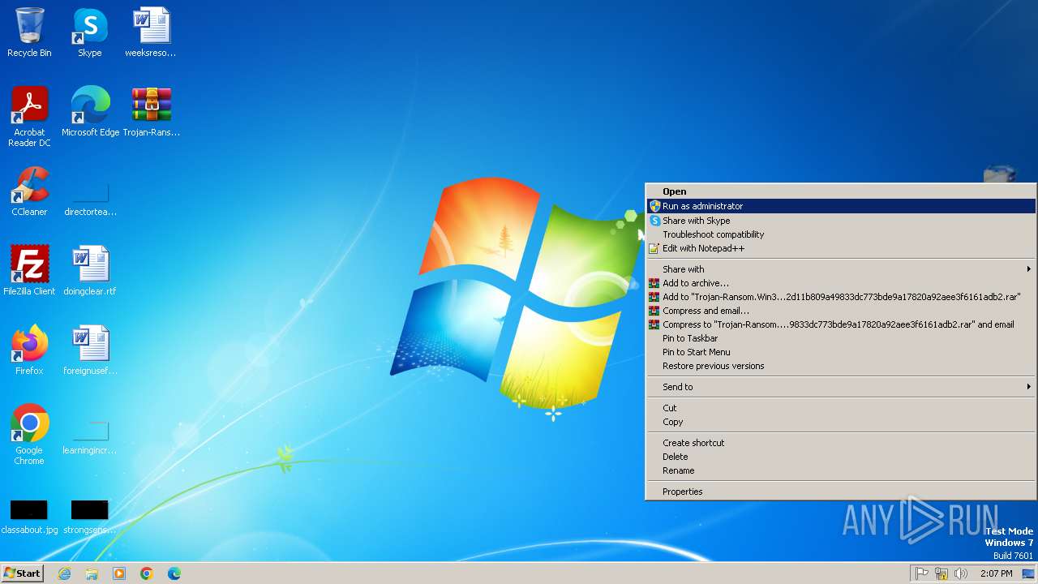Choose Delete in the context menu
The height and width of the screenshot is (584, 1038).
coord(841,457)
